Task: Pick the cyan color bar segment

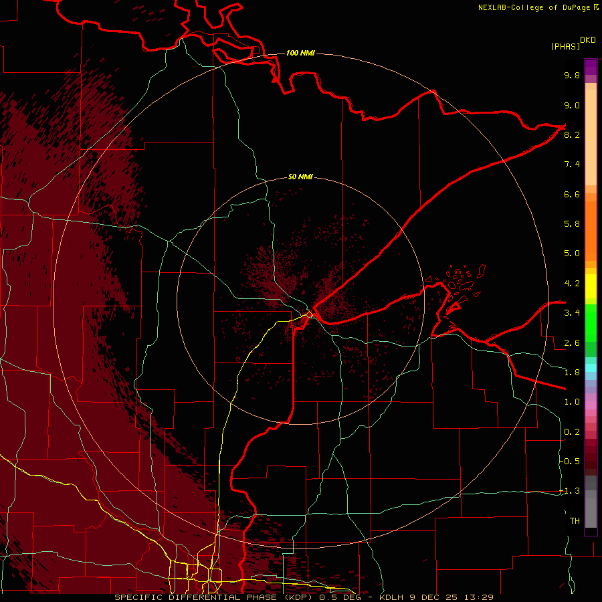Action: click(x=591, y=367)
